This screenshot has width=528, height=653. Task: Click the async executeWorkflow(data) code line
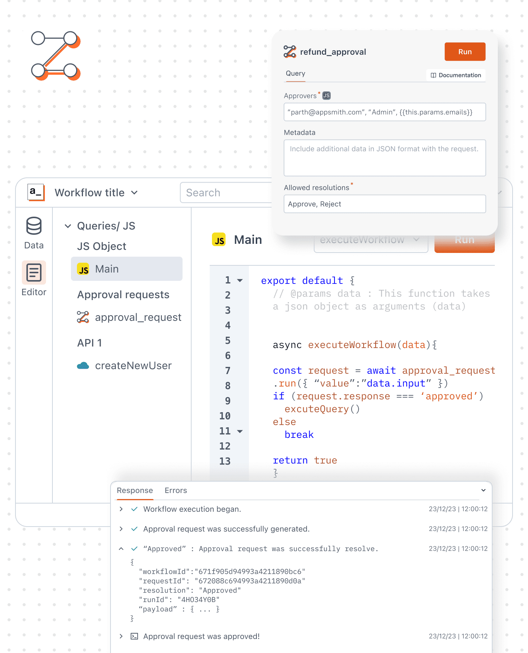tap(355, 345)
